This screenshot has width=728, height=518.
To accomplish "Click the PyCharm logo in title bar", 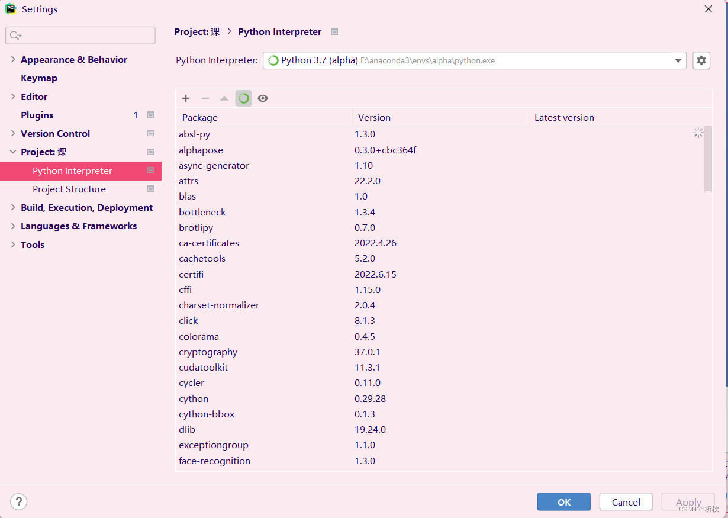I will [x=11, y=9].
